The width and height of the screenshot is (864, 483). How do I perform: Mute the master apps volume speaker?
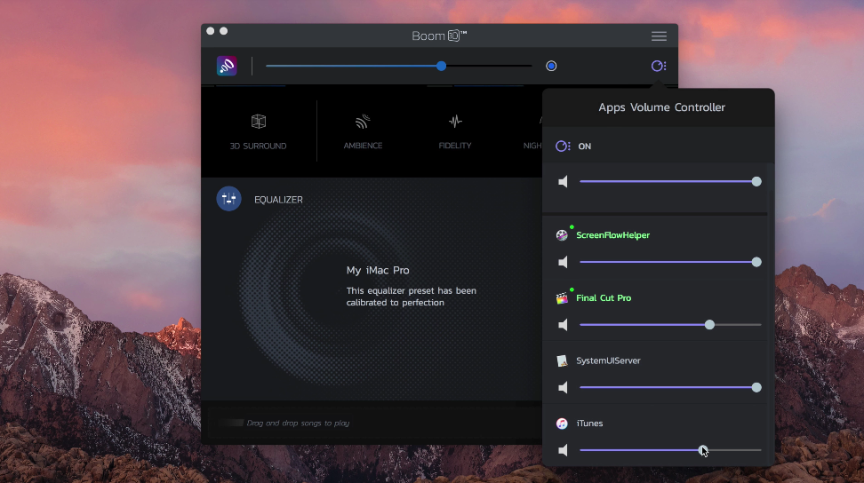click(x=563, y=182)
